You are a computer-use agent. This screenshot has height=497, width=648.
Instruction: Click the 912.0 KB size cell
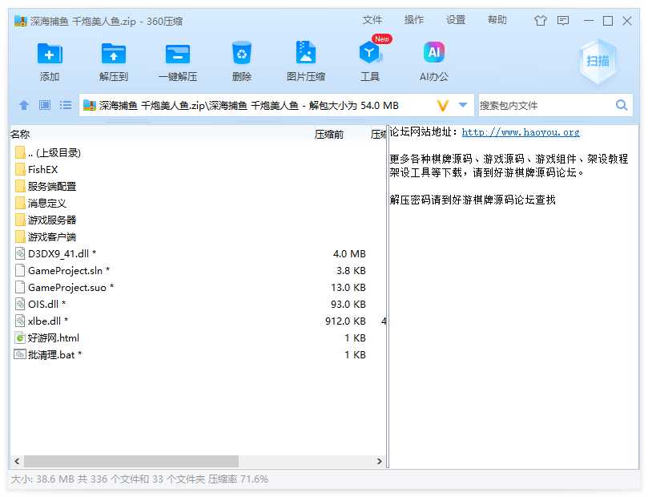[x=345, y=321]
